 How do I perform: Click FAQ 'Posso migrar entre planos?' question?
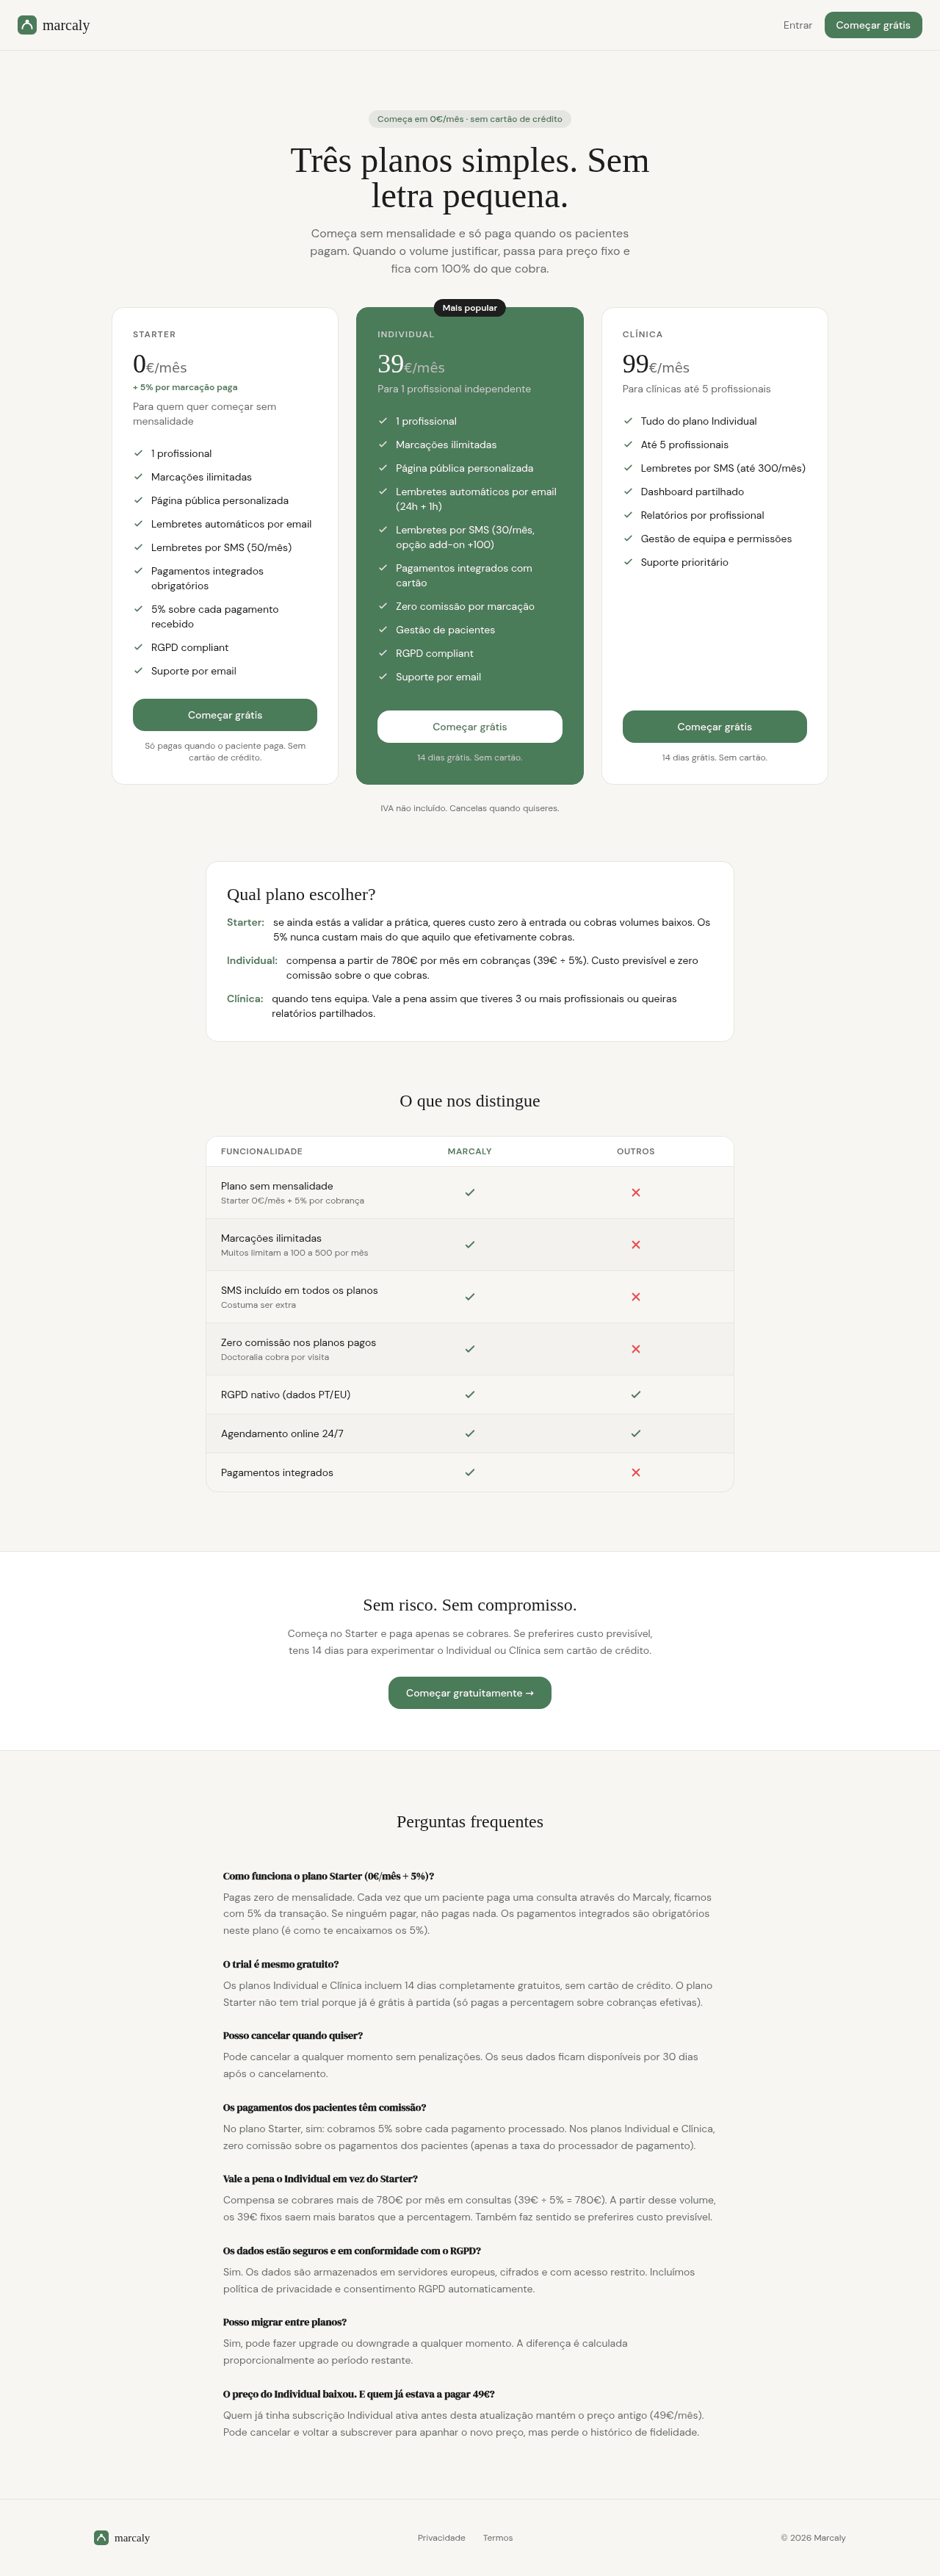[x=284, y=2322]
